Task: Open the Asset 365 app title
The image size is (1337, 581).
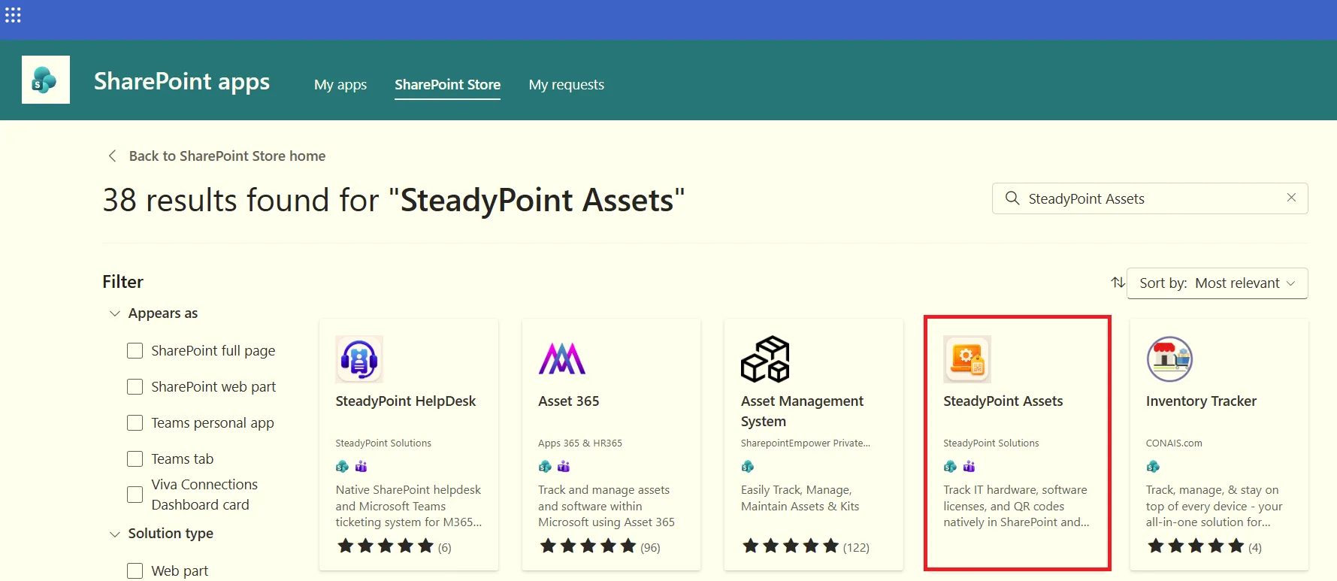Action: point(569,401)
